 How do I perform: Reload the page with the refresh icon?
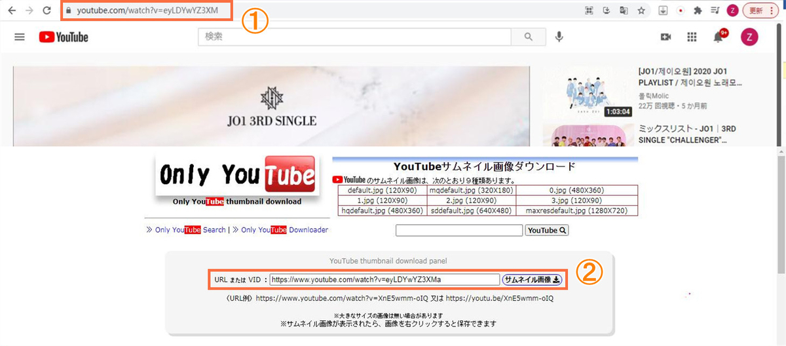(x=47, y=10)
